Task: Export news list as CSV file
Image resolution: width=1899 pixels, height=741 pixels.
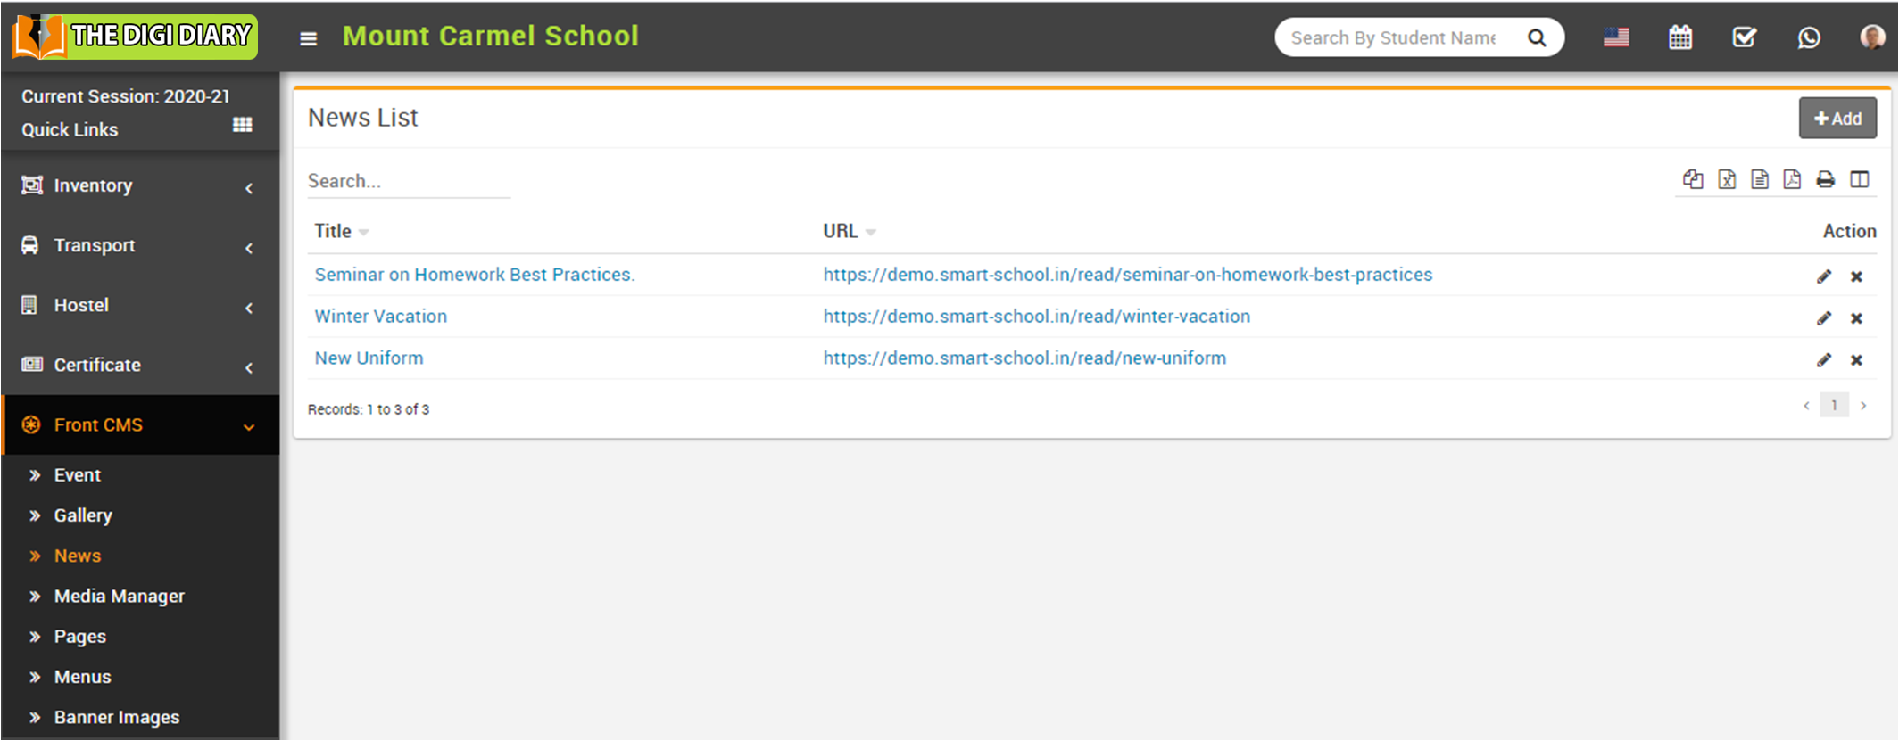Action: (x=1760, y=179)
